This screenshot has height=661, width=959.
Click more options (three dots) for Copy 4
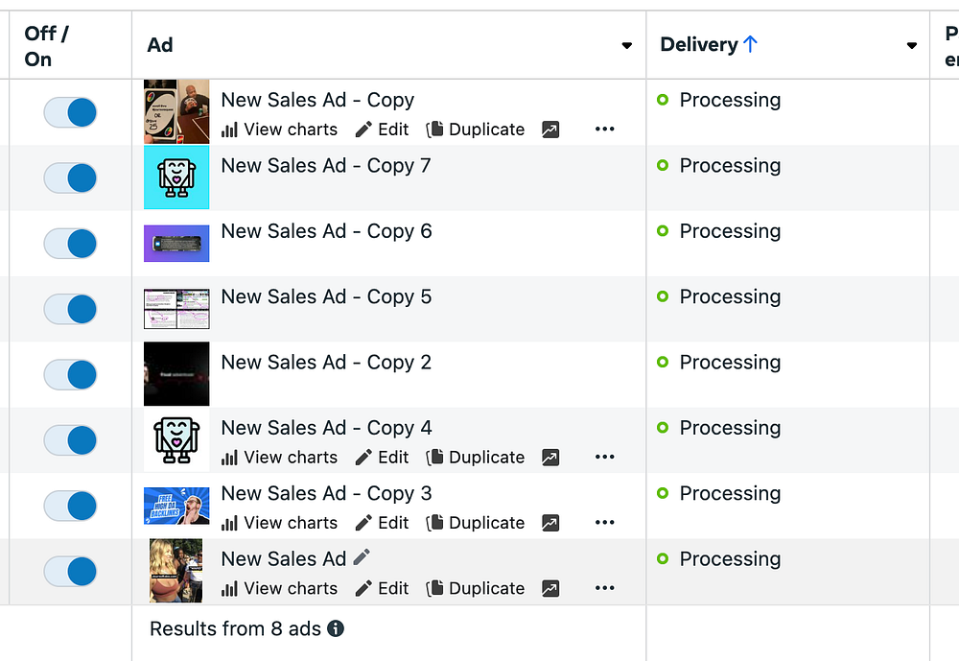(604, 458)
